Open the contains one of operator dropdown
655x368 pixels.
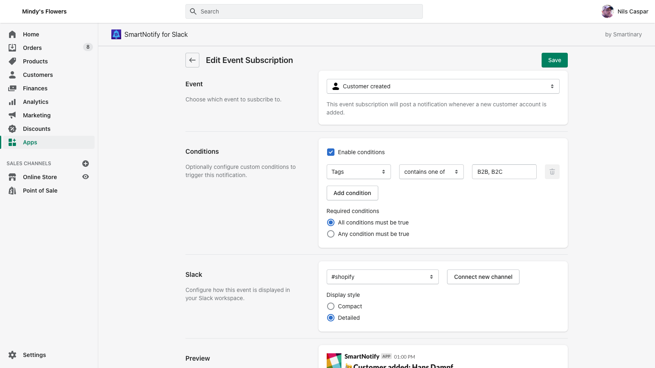[x=431, y=172]
